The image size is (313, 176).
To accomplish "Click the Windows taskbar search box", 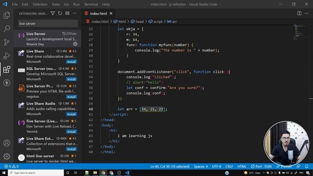I will click(x=36, y=173).
